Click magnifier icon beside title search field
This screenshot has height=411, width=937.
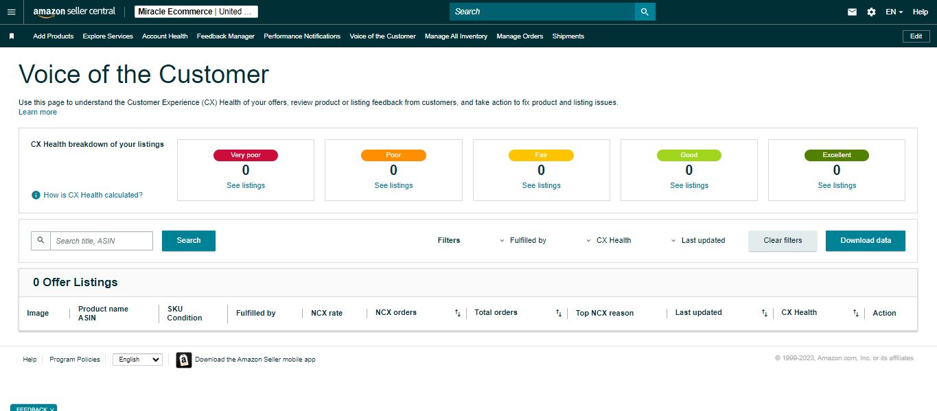click(x=41, y=240)
